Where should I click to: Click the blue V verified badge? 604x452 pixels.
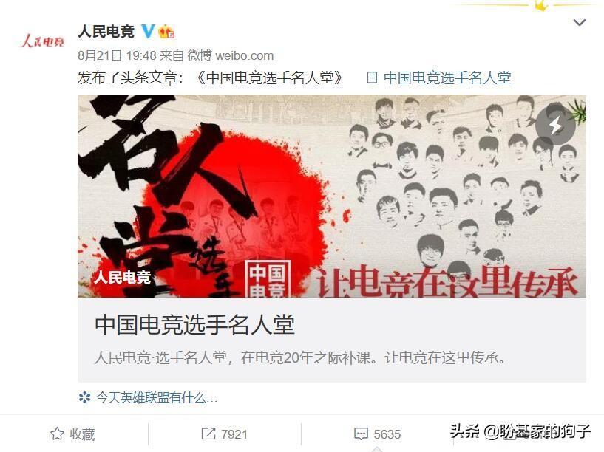tap(148, 31)
